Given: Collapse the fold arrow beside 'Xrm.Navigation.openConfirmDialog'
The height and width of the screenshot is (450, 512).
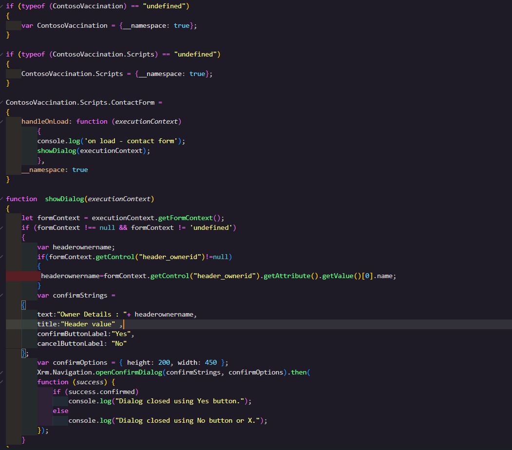Looking at the screenshot, I should tap(1, 373).
